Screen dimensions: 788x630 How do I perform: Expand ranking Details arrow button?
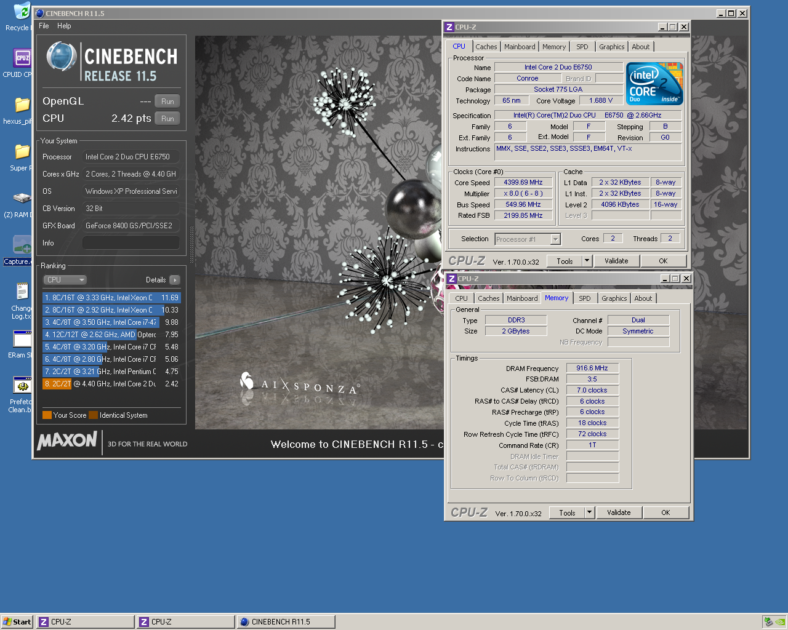175,280
